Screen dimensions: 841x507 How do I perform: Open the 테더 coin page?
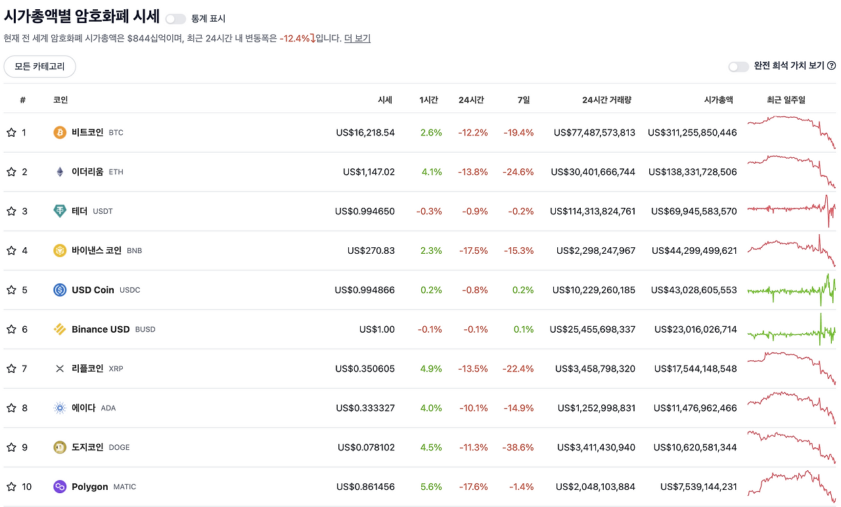80,211
